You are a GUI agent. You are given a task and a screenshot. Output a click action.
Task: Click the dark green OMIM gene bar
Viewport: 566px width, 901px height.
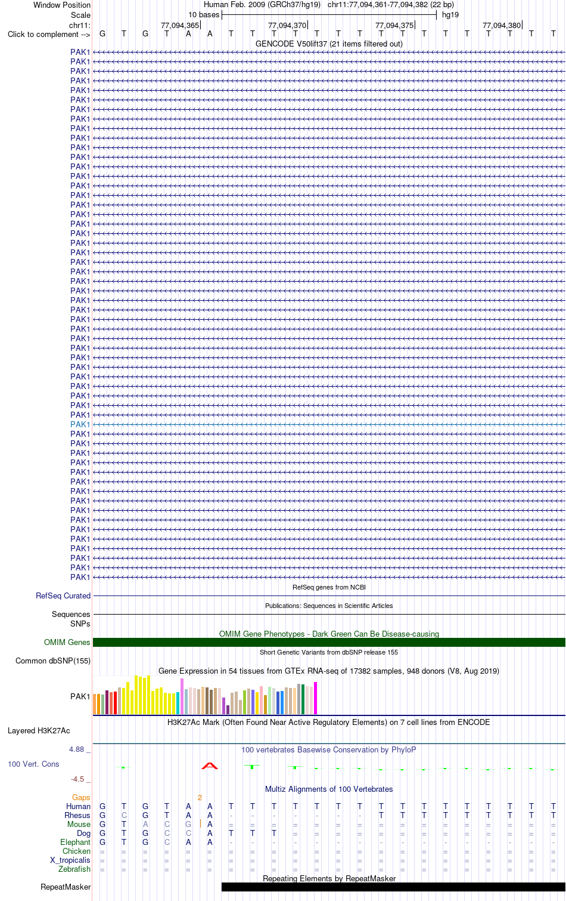[329, 642]
